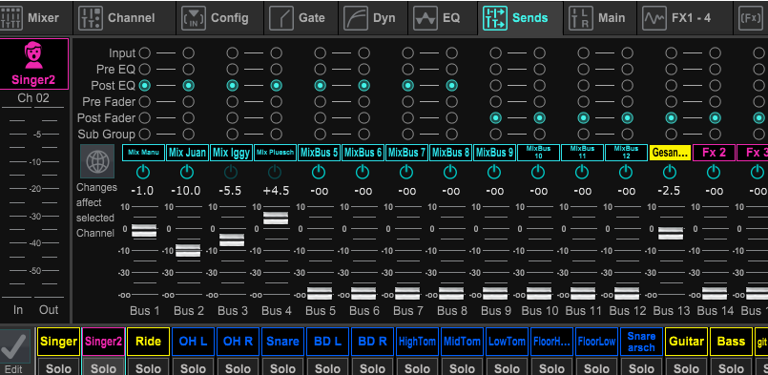The height and width of the screenshot is (375, 768).
Task: Select Pre EQ tap for Bus 1
Action: point(144,69)
